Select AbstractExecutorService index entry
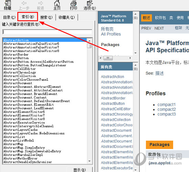This screenshot has height=172, width=189. pos(24,122)
